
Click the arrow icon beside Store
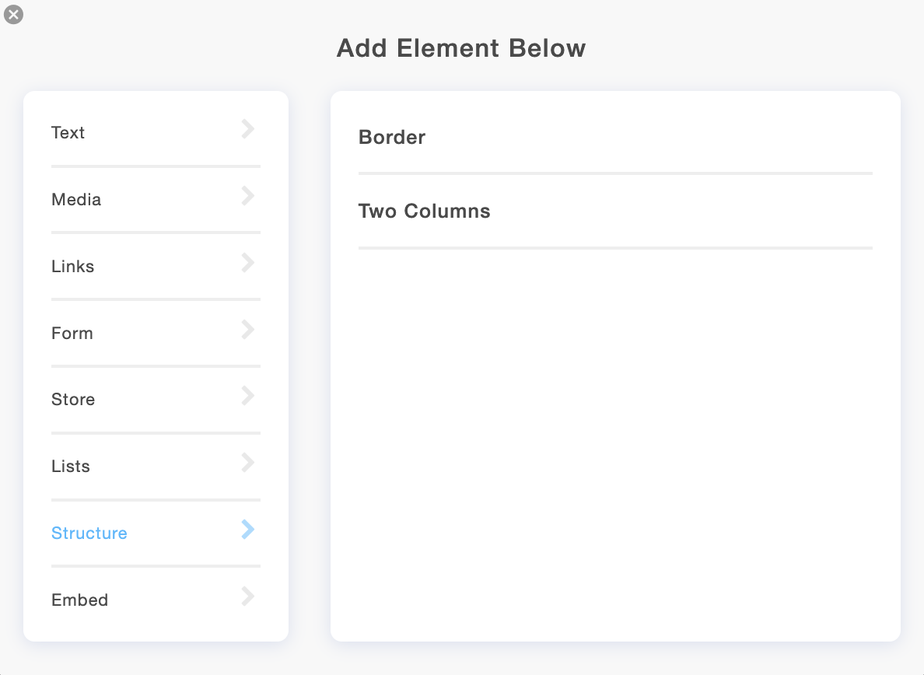point(247,396)
